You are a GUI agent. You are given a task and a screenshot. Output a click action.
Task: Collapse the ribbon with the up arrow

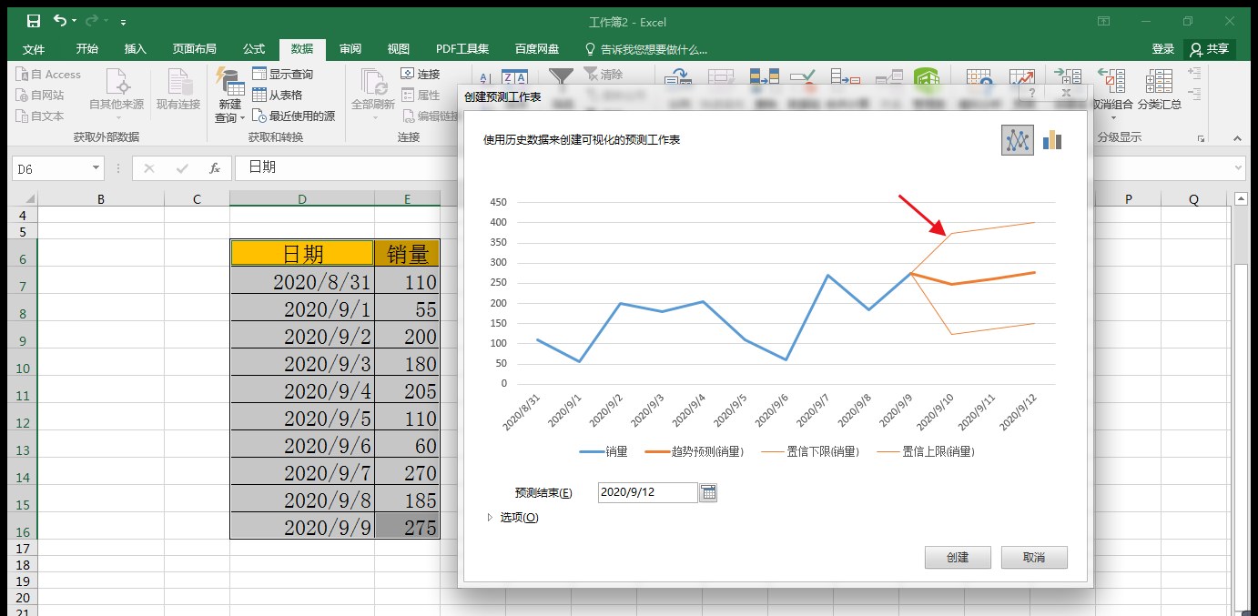(x=1236, y=138)
